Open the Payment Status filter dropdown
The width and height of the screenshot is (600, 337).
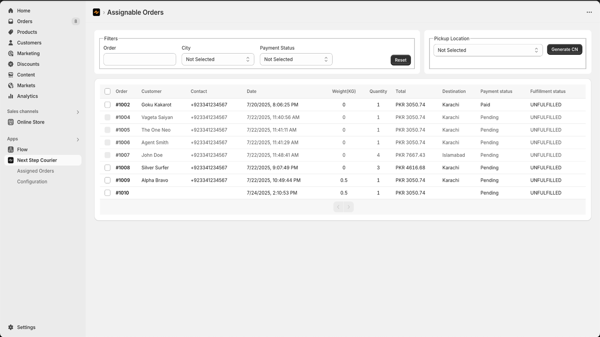296,59
